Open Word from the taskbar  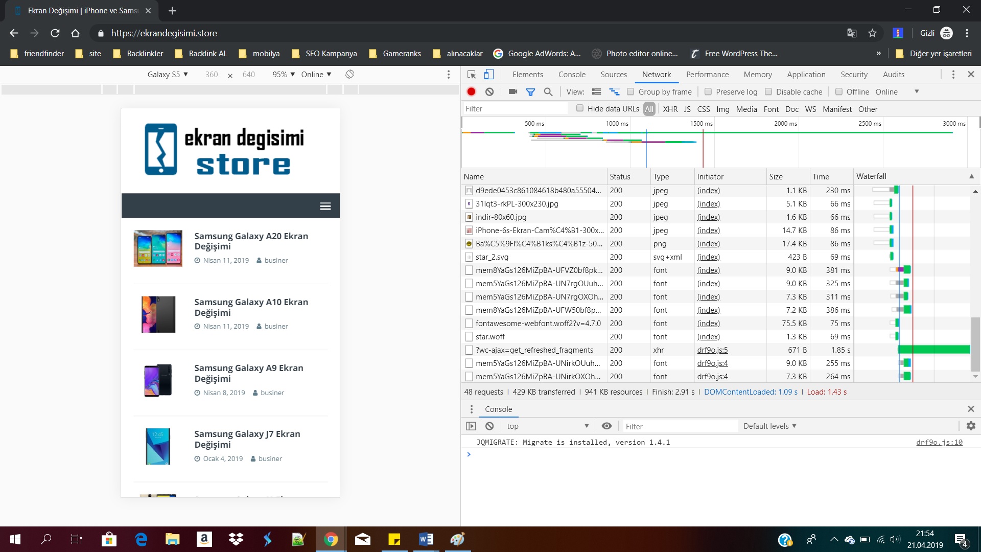[426, 539]
